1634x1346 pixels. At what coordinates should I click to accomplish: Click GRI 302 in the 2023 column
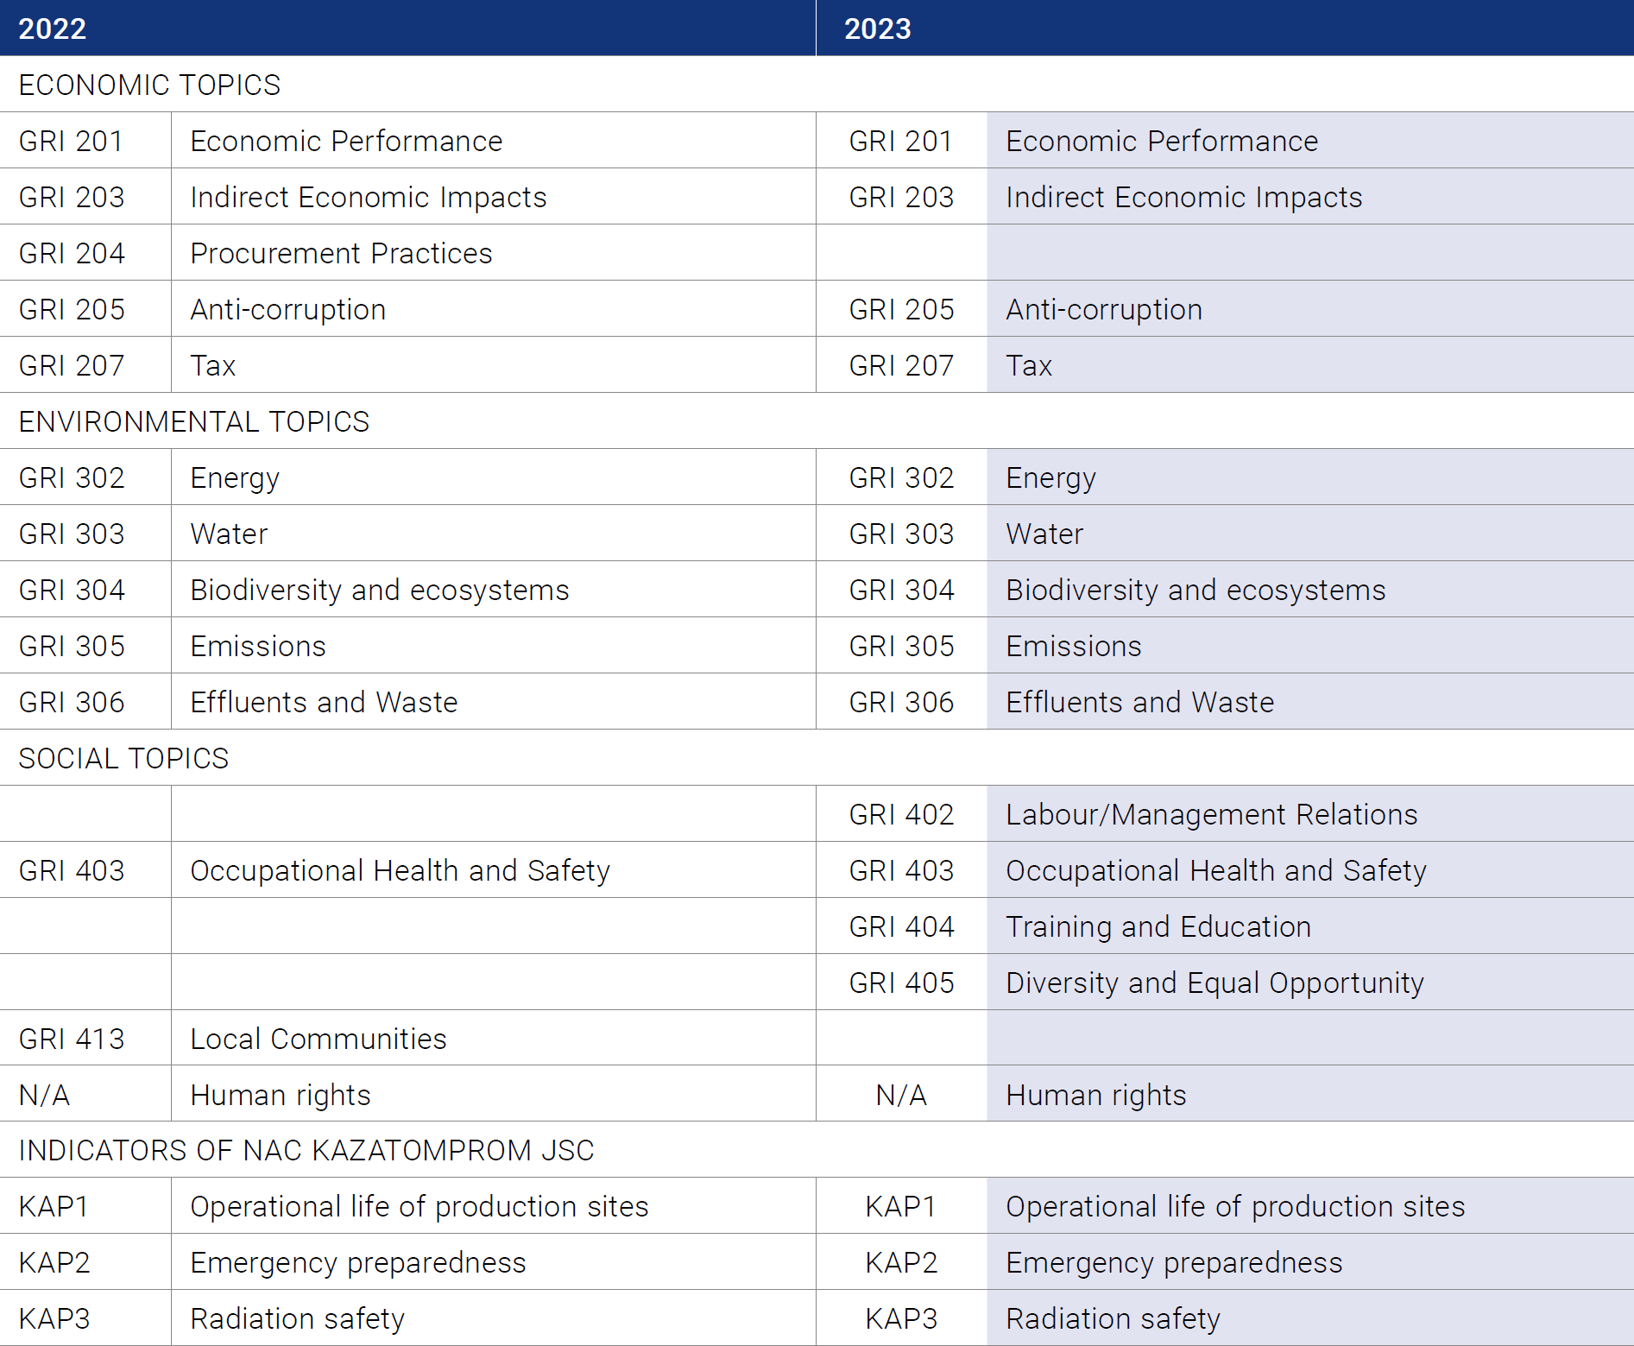click(902, 477)
